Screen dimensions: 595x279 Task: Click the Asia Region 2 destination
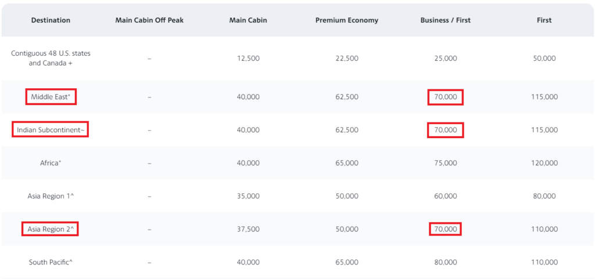coord(50,229)
